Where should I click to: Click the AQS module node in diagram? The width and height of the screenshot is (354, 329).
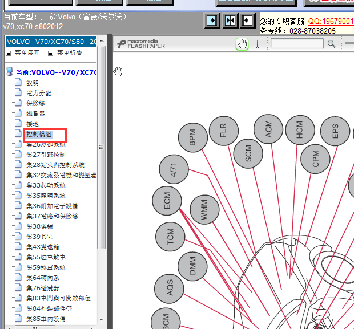169,289
